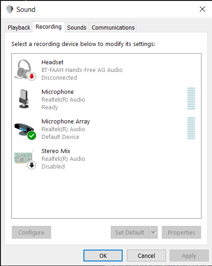Open the Set Default dropdown arrow

coord(154,232)
